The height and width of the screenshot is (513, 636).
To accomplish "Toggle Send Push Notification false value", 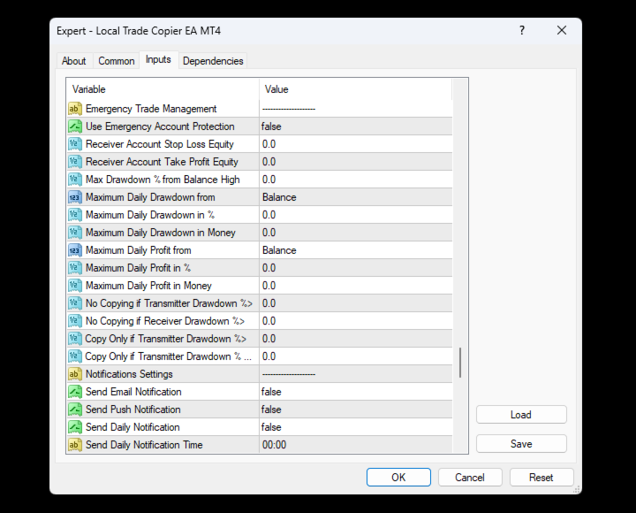I will point(355,410).
